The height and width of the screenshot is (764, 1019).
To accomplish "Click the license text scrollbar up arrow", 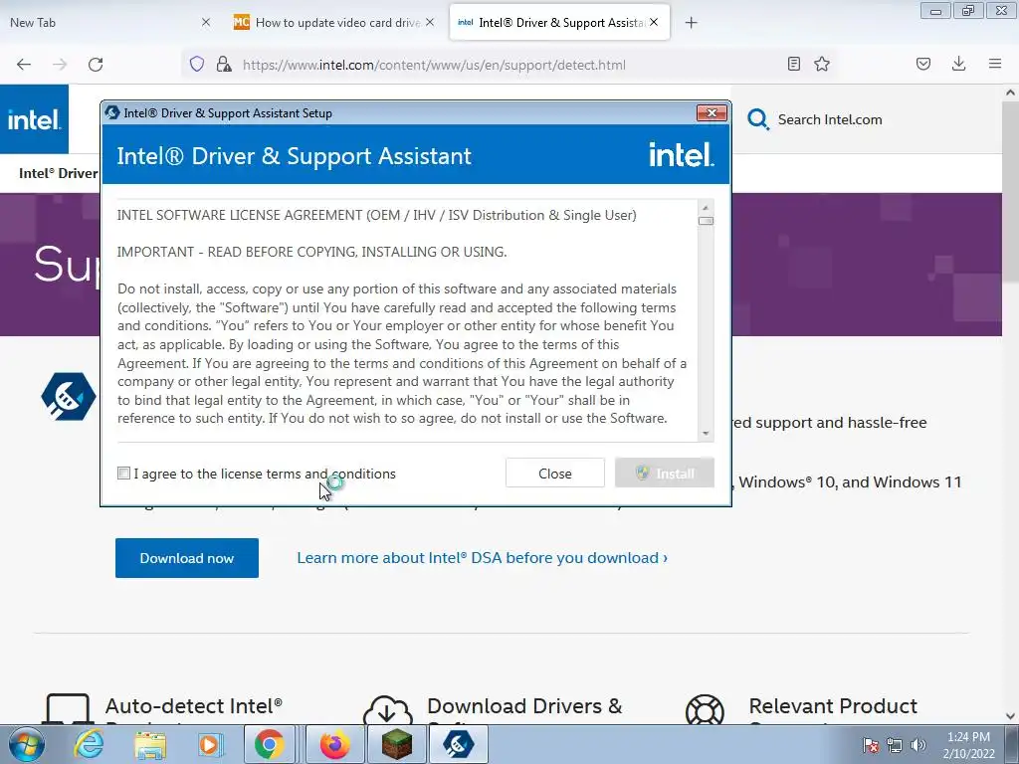I will (706, 209).
